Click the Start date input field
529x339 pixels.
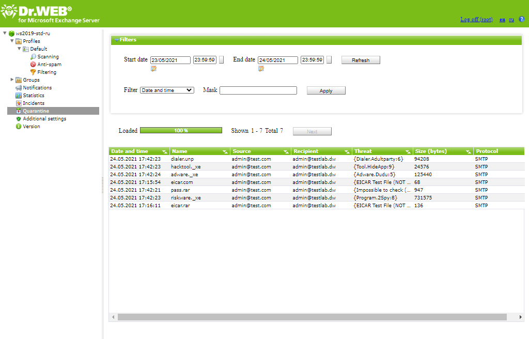tap(170, 60)
